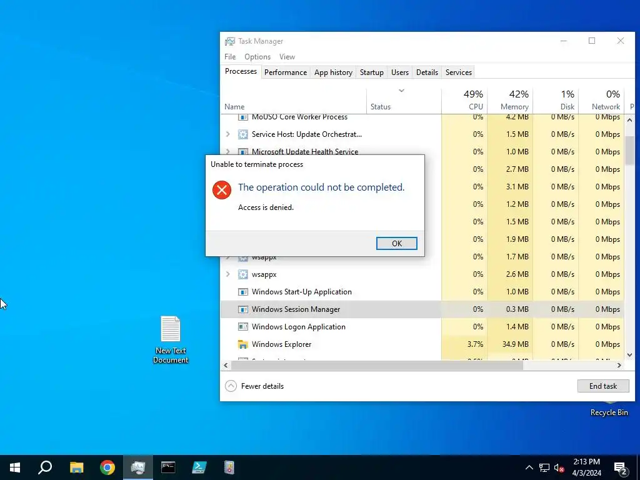Click OK in the error dialog

[396, 243]
